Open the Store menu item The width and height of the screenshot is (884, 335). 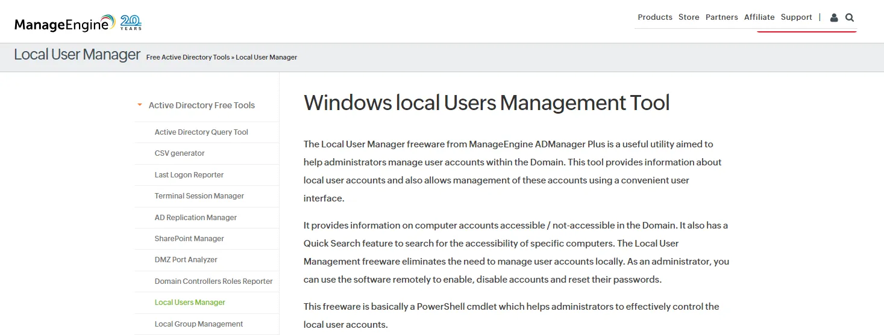tap(689, 17)
